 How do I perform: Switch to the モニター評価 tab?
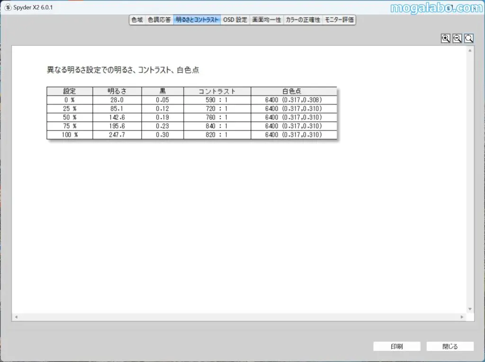coord(339,20)
